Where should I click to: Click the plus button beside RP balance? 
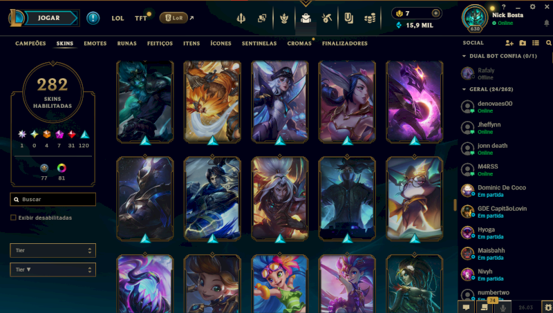pyautogui.click(x=435, y=13)
